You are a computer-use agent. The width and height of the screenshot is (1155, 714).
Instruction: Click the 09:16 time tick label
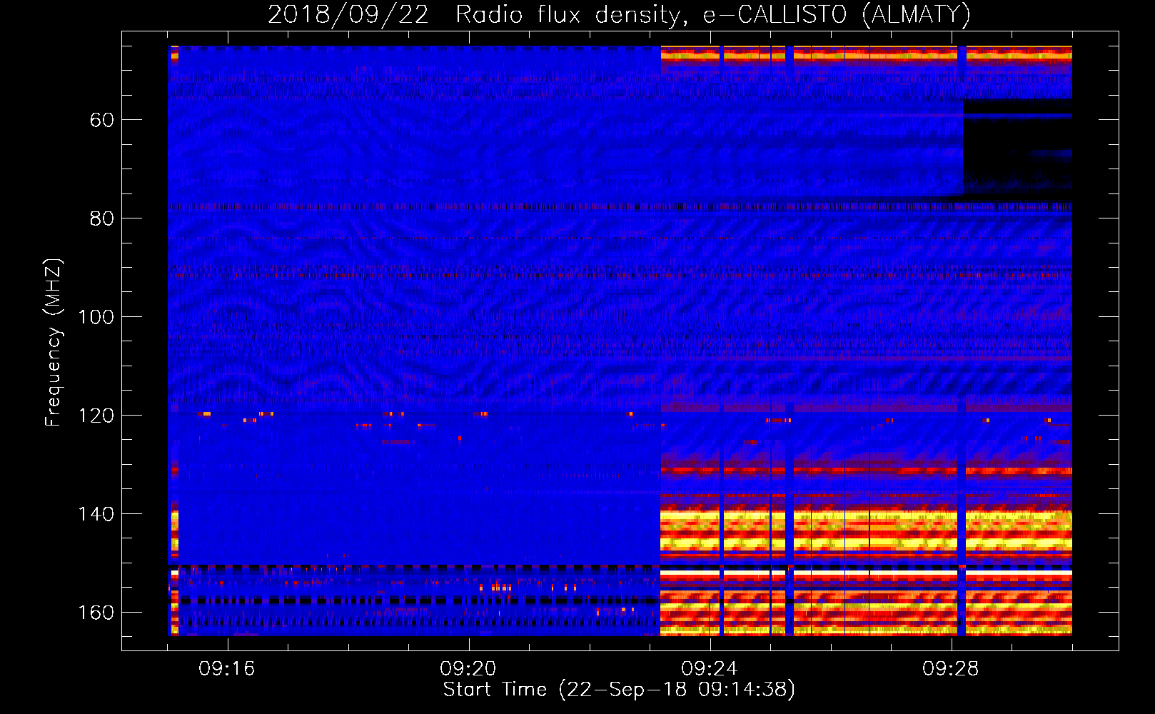[x=227, y=669]
